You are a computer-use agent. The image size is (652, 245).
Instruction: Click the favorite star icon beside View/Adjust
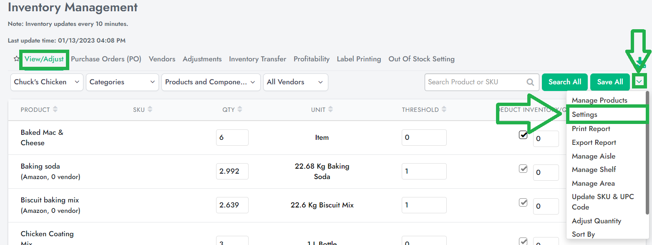[17, 59]
